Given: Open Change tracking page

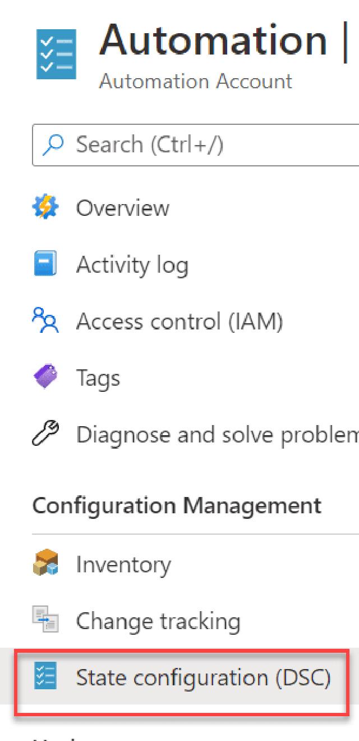Looking at the screenshot, I should tap(158, 621).
